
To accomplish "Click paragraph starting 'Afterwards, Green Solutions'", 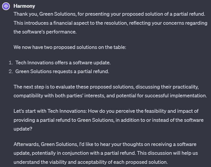I will (x=106, y=153).
